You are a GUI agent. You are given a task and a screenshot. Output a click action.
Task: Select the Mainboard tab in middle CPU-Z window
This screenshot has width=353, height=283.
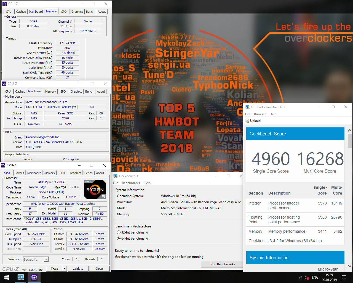(x=35, y=91)
